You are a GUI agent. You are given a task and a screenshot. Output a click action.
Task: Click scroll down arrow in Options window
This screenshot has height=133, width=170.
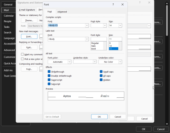click(x=167, y=124)
